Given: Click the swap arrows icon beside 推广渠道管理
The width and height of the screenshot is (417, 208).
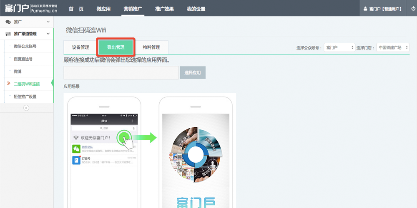Looking at the screenshot, I should click(8, 34).
